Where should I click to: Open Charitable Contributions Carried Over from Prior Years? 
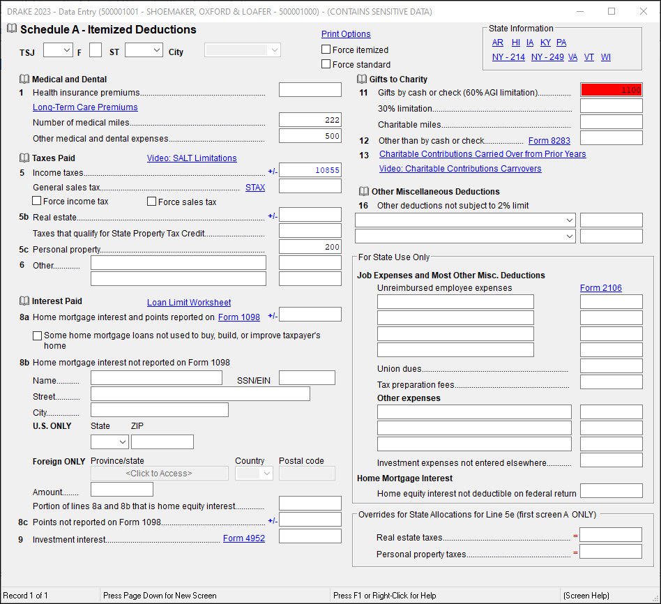(x=483, y=154)
